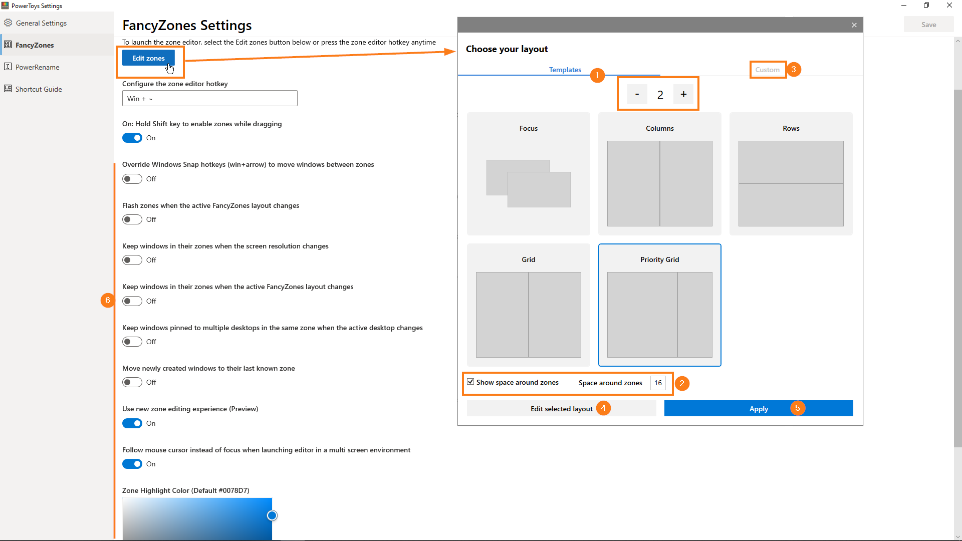
Task: Click the Shortcut Guide sidebar icon
Action: [8, 89]
